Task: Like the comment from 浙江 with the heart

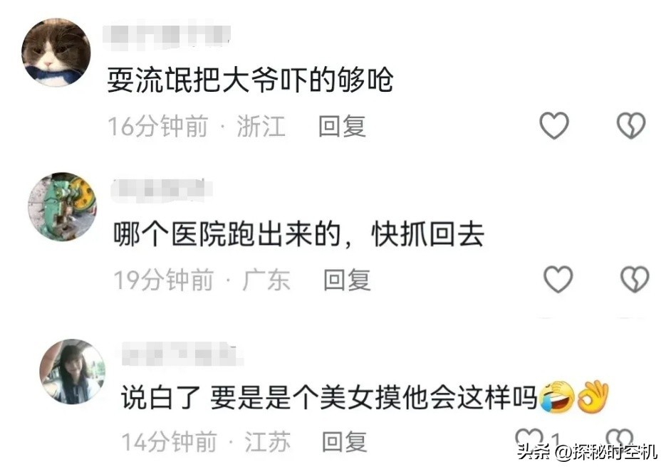Action: (554, 126)
